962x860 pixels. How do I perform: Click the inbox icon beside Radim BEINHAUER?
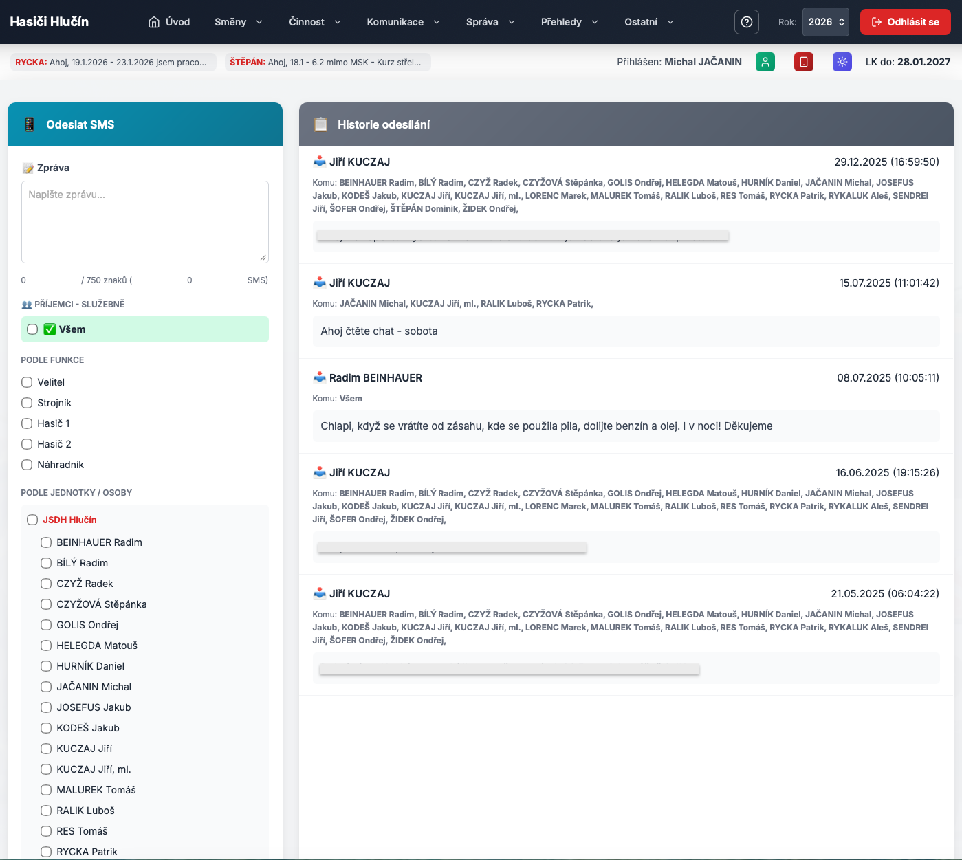tap(320, 377)
